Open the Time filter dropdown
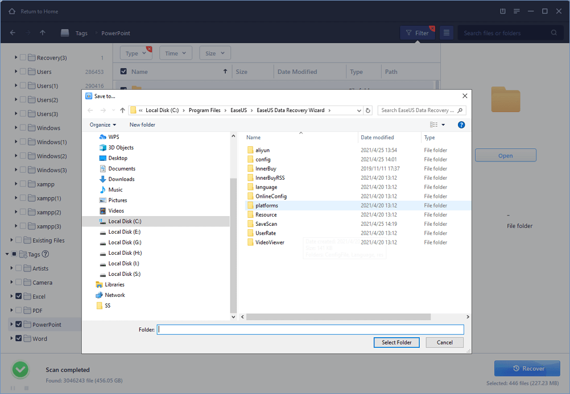The width and height of the screenshot is (570, 394). (176, 53)
